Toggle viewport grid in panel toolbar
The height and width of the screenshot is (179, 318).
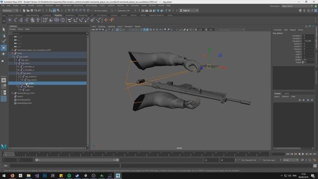117,30
